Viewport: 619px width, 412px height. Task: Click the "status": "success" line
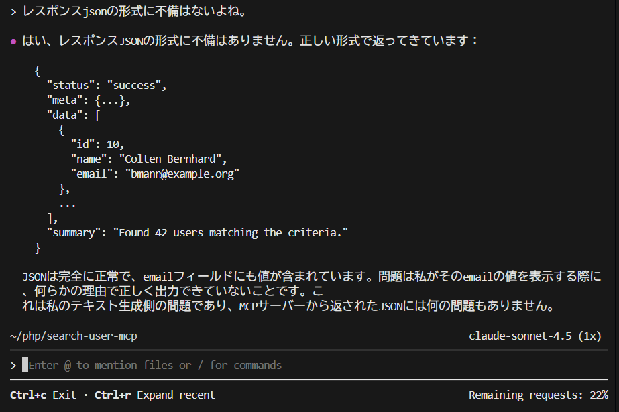(106, 86)
